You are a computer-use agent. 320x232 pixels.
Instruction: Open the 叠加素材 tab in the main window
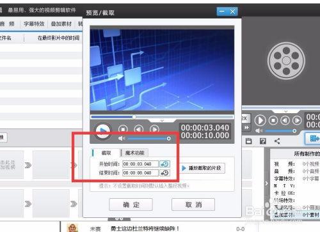[x=61, y=24]
